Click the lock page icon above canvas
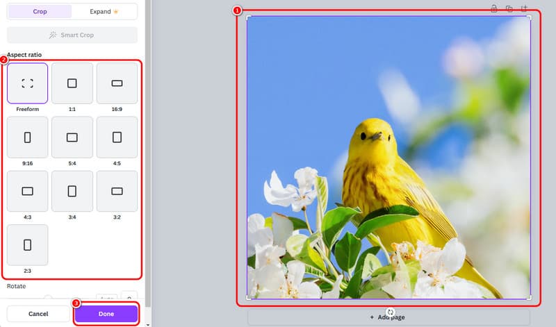Viewport: 556px width, 327px height. [x=493, y=8]
